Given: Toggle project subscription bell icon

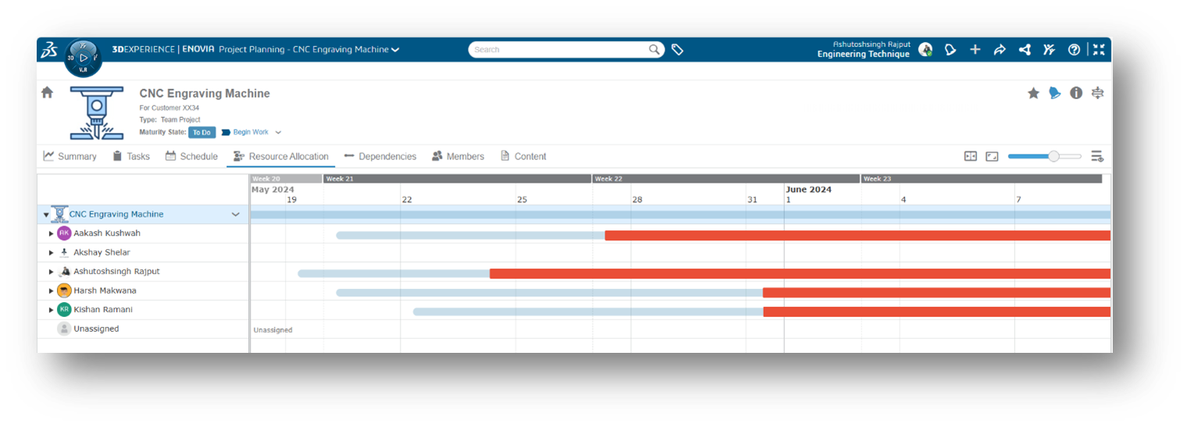Looking at the screenshot, I should click(1055, 93).
